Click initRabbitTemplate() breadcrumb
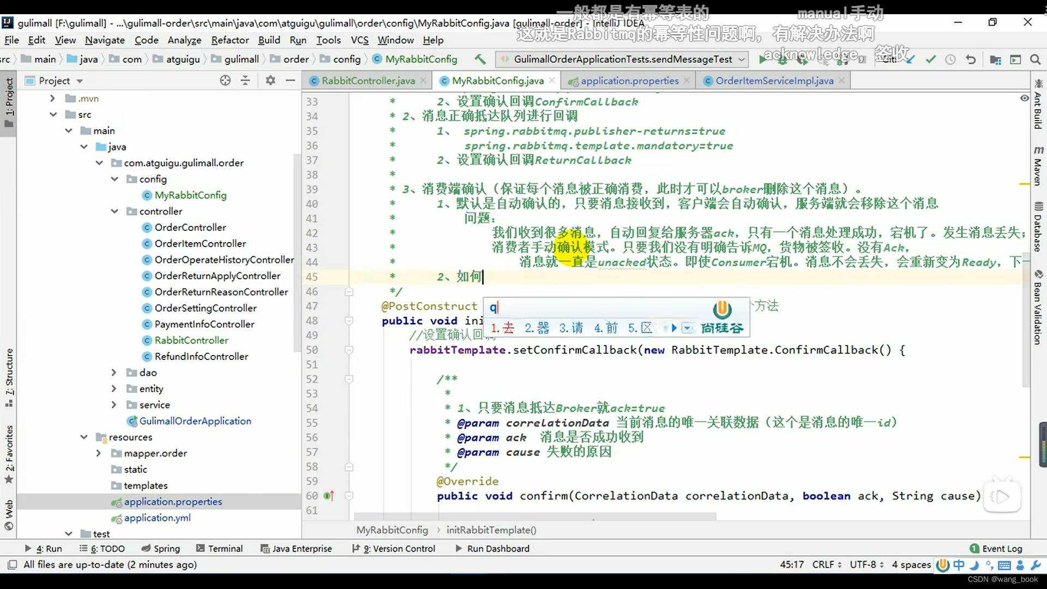The image size is (1047, 589). 491,530
